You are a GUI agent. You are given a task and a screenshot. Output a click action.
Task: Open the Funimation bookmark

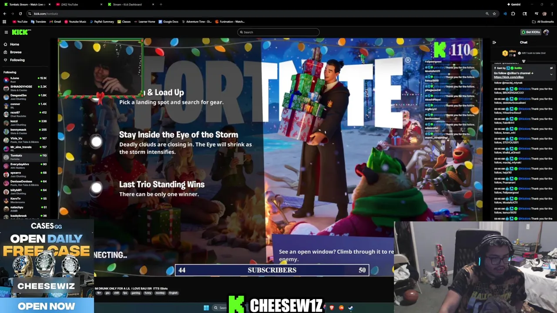(230, 22)
